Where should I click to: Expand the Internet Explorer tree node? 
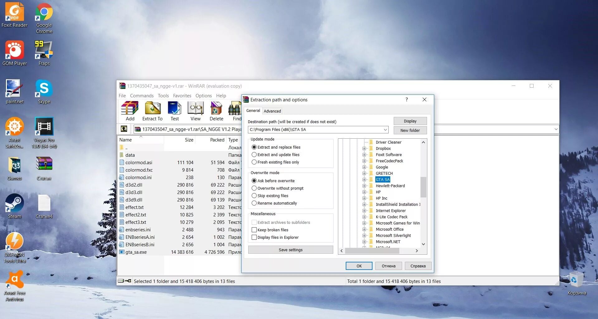pos(364,210)
